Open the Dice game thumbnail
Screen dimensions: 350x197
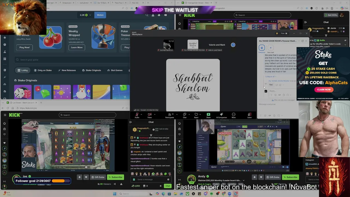(23, 92)
